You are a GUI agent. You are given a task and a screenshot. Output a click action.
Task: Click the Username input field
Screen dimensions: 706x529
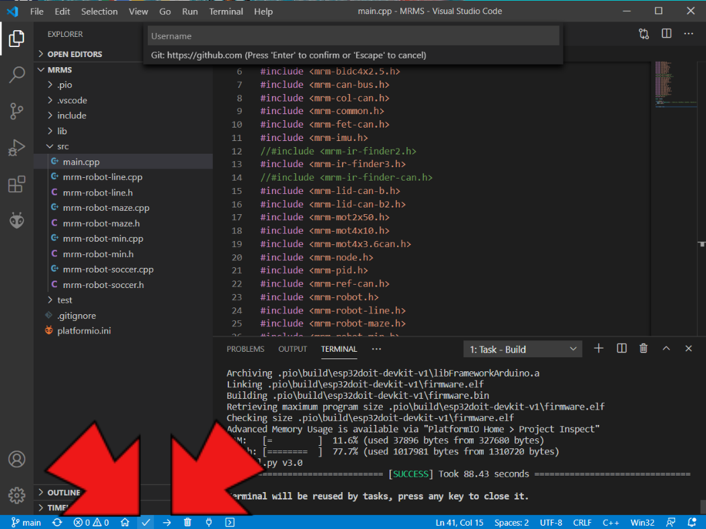pos(353,36)
